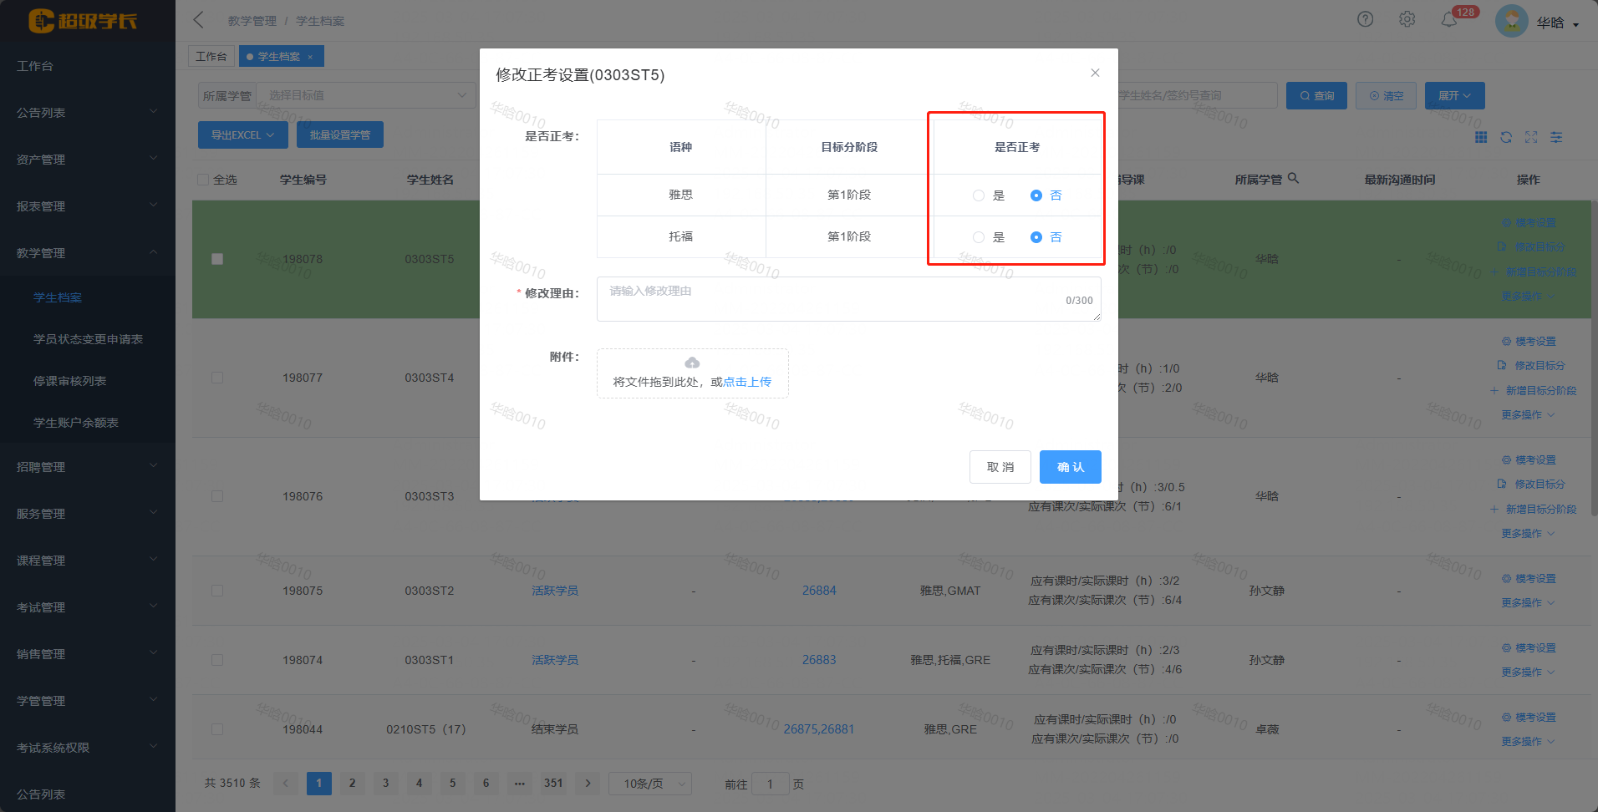1598x812 pixels.
Task: Check the 全选 select-all checkbox
Action: tap(203, 179)
